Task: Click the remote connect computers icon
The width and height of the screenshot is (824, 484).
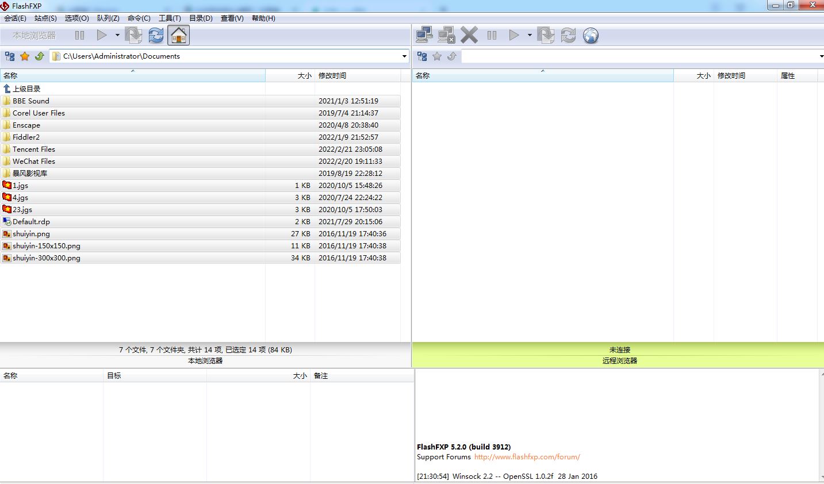Action: pyautogui.click(x=424, y=36)
